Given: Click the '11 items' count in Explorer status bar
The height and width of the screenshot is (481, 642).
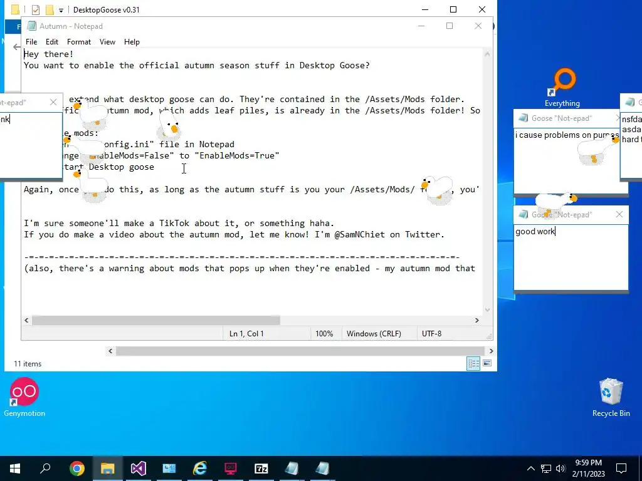Looking at the screenshot, I should pyautogui.click(x=28, y=364).
